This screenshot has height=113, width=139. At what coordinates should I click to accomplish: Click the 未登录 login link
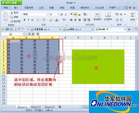point(112,8)
